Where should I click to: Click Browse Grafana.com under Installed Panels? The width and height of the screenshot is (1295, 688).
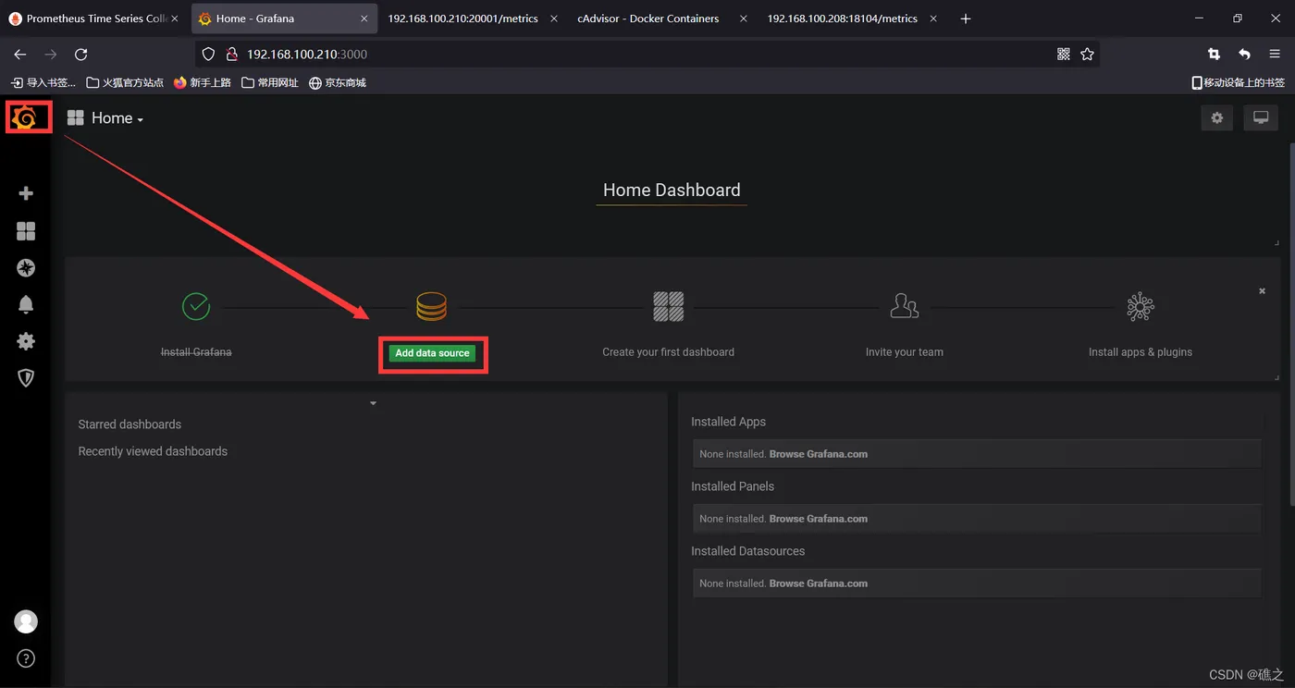click(x=819, y=519)
